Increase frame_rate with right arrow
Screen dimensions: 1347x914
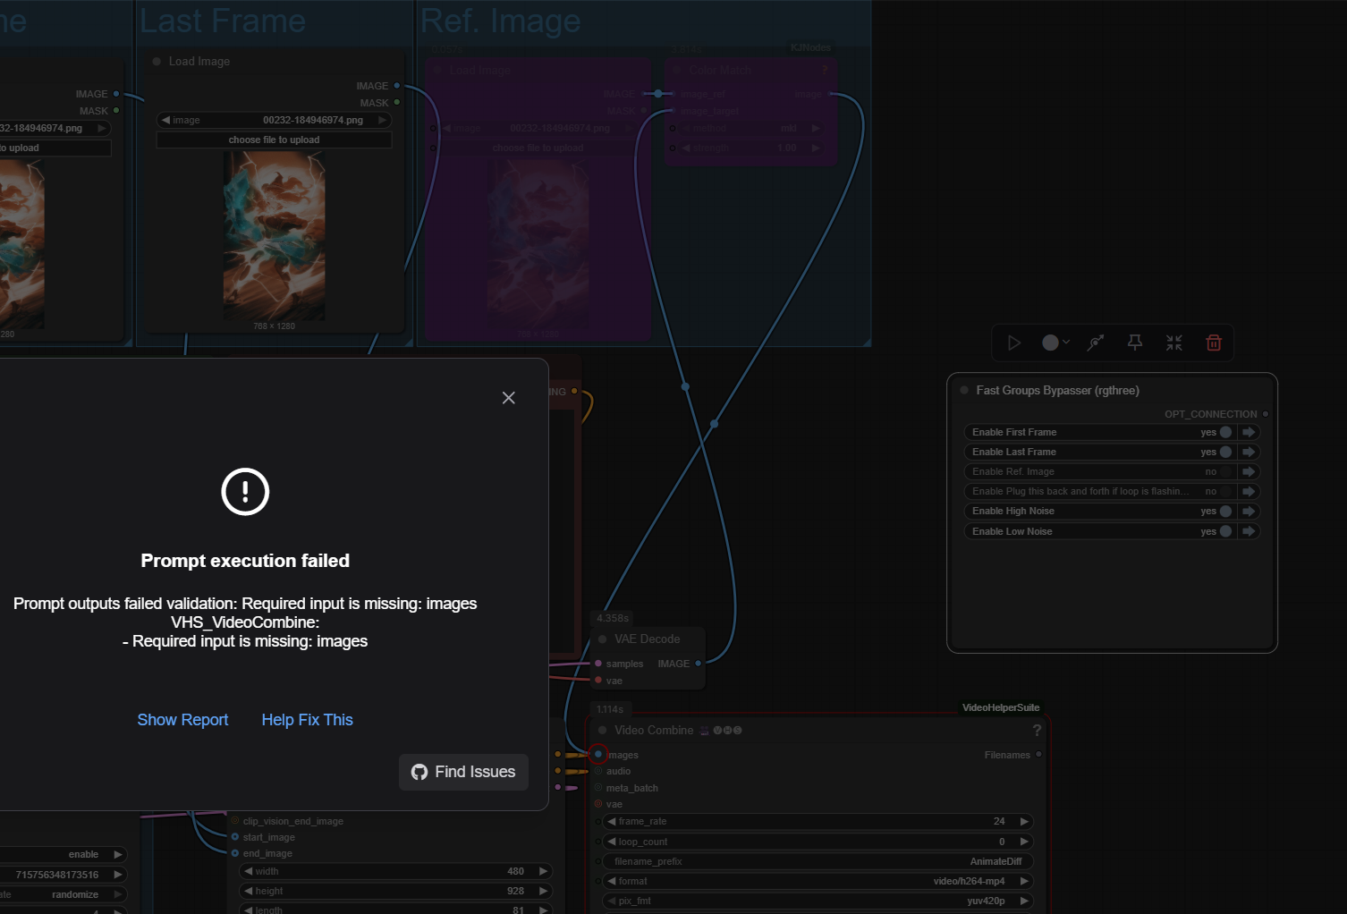[x=1024, y=821]
